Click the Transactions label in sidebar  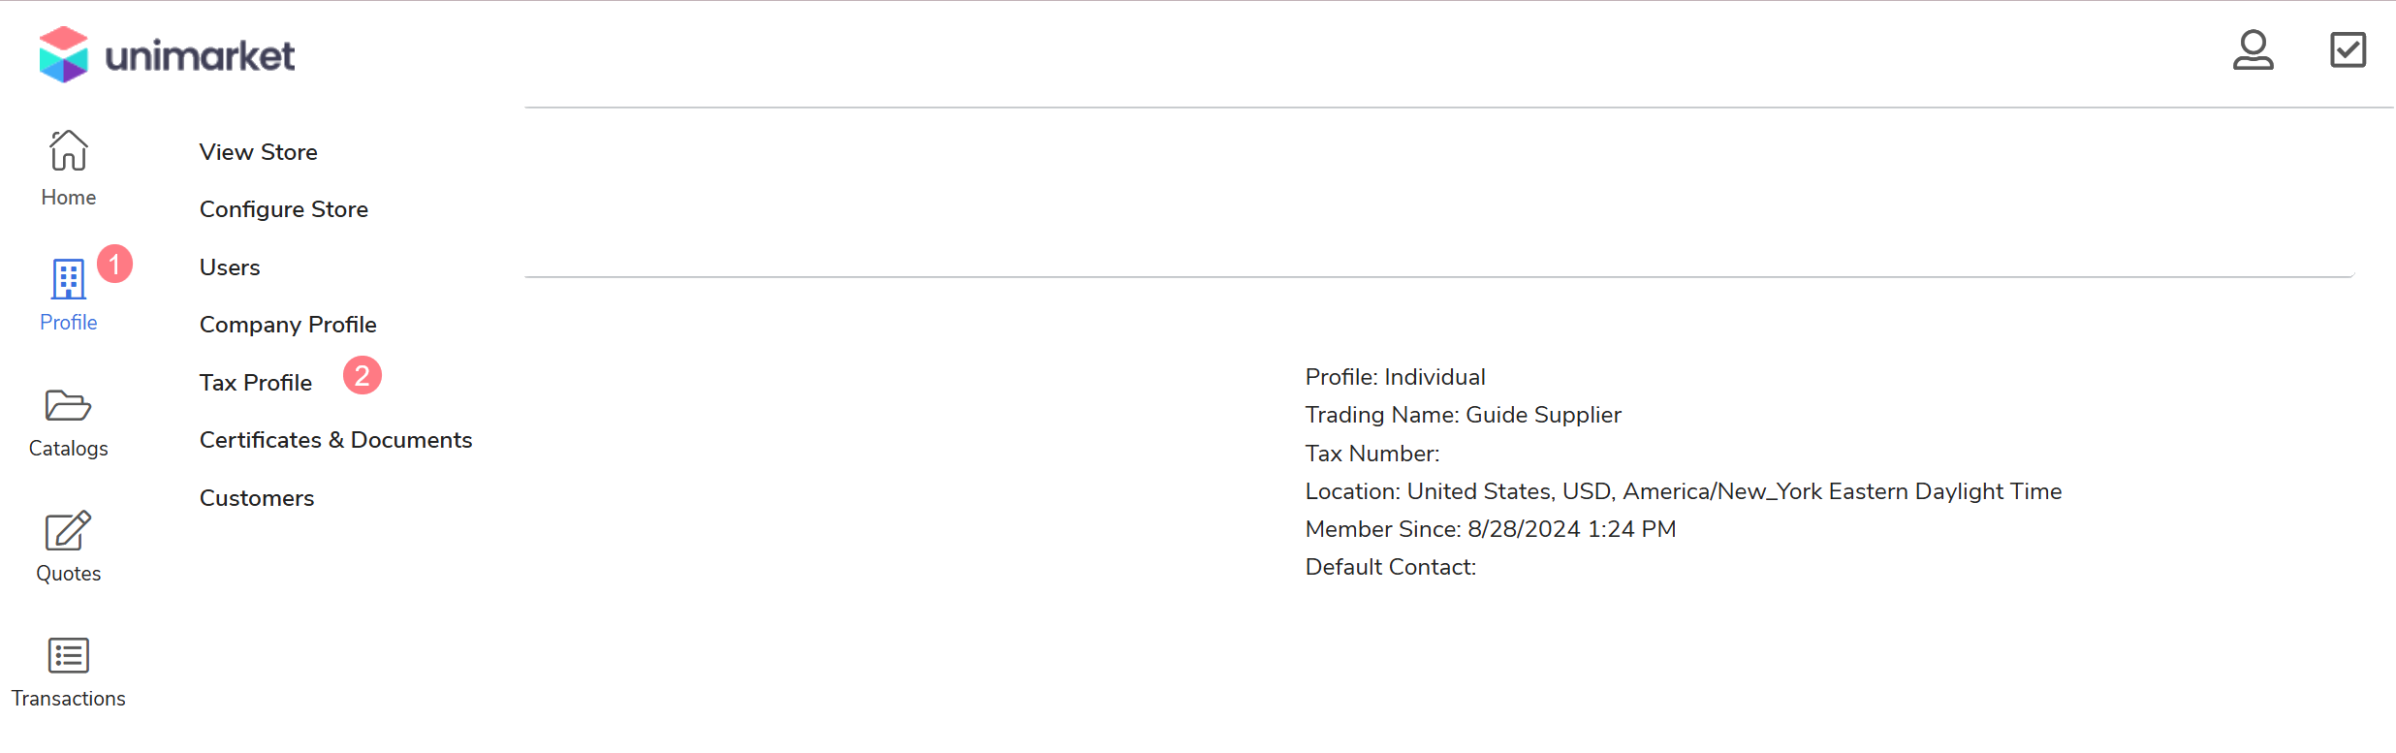coord(69,699)
